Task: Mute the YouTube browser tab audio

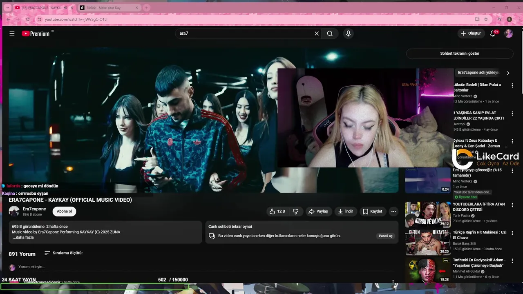Action: [65, 8]
